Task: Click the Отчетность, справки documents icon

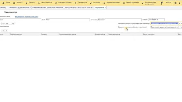Action: (56, 3)
